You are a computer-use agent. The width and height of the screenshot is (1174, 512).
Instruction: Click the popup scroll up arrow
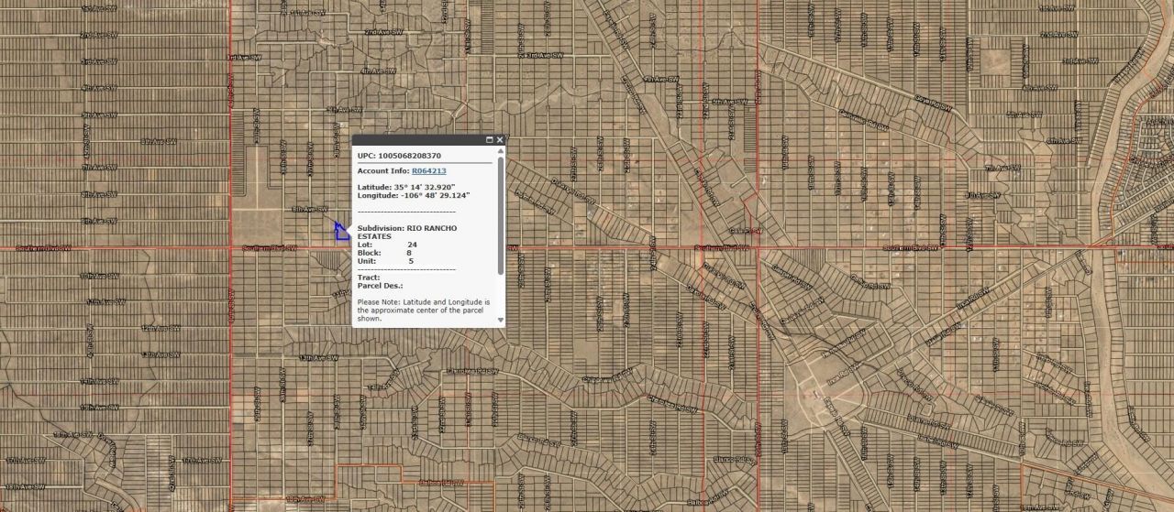[x=501, y=152]
